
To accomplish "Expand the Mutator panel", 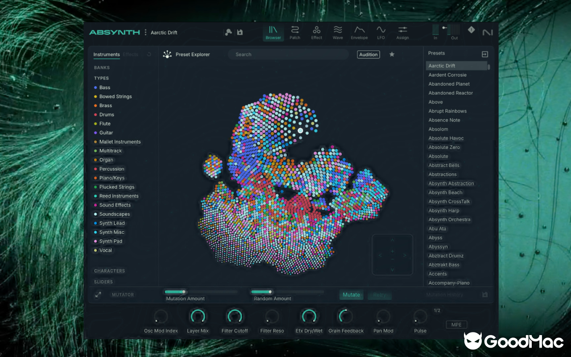I will pos(98,295).
